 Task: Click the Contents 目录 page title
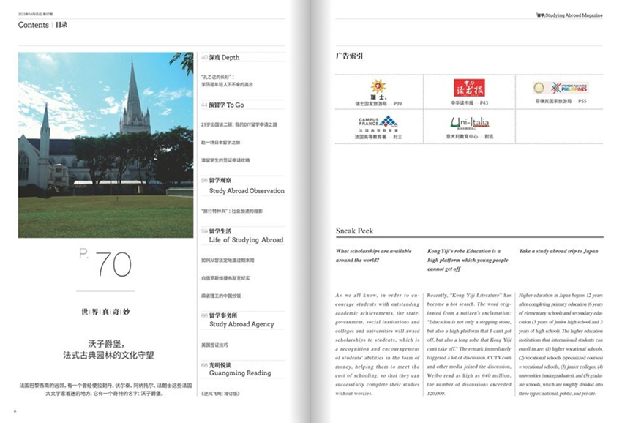pyautogui.click(x=42, y=25)
